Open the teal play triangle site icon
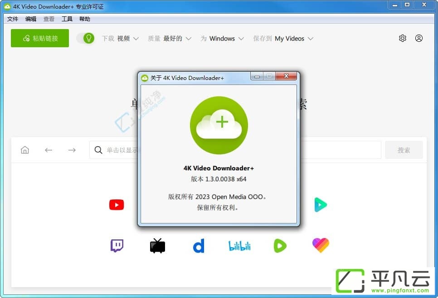 click(x=321, y=205)
